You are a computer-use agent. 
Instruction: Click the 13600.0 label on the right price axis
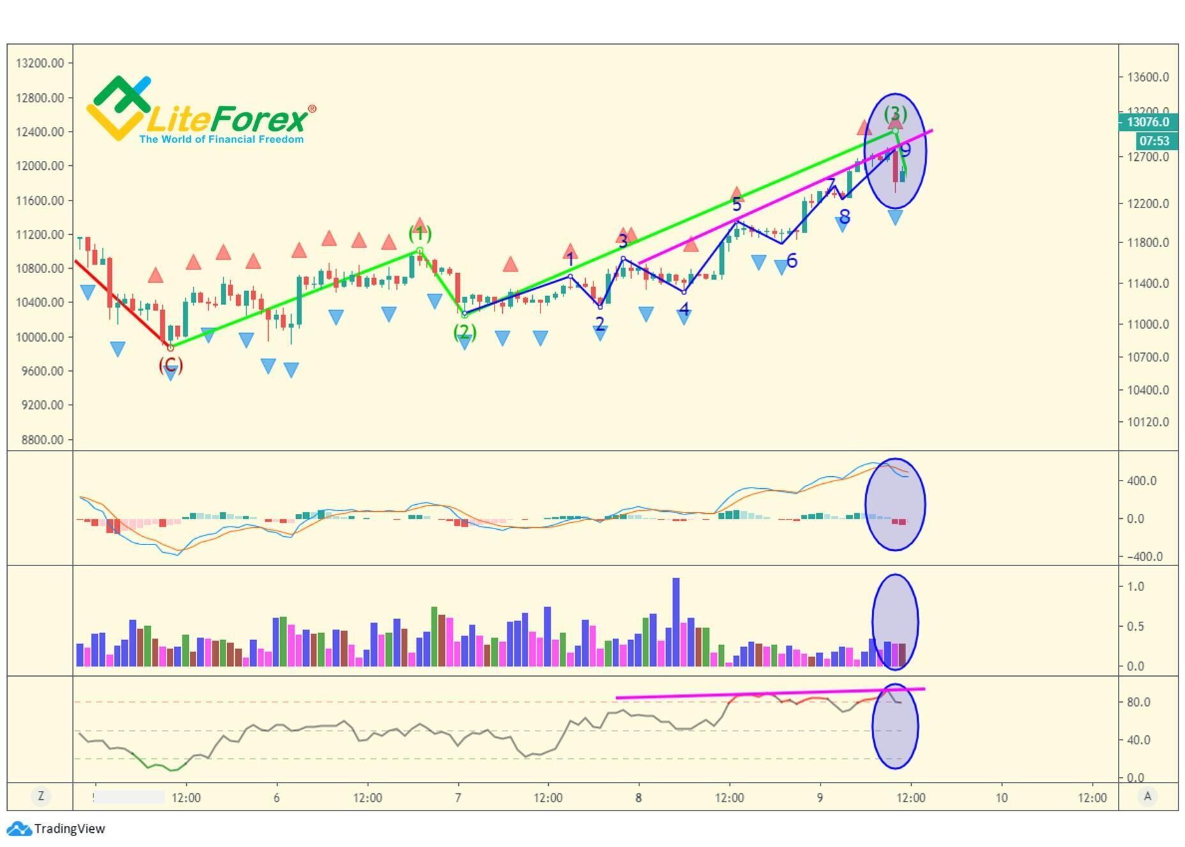1147,77
